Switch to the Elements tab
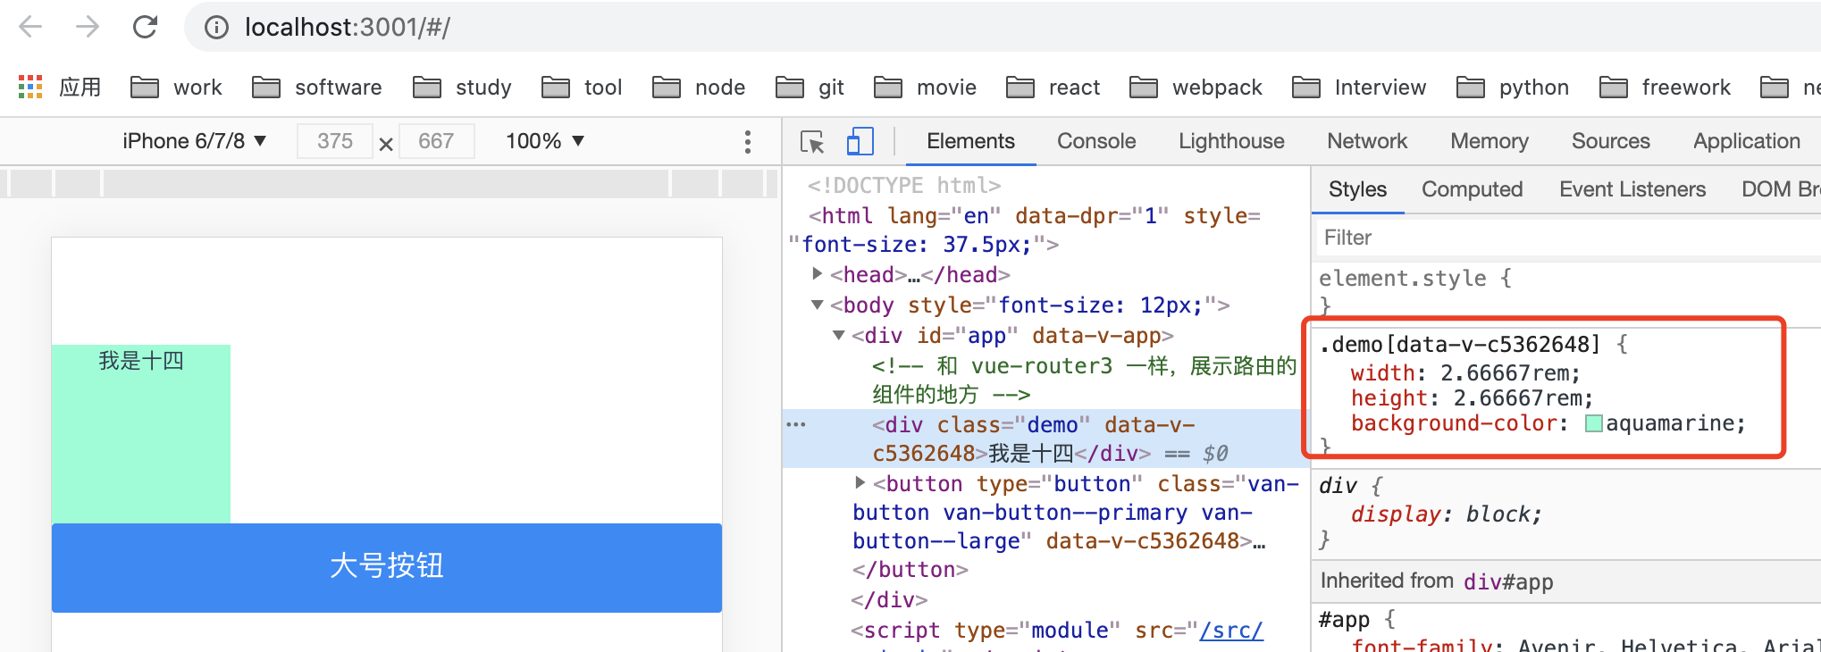 pyautogui.click(x=970, y=141)
